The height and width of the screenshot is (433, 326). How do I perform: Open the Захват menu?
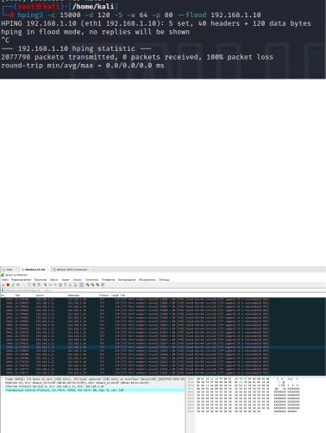pyautogui.click(x=66, y=279)
